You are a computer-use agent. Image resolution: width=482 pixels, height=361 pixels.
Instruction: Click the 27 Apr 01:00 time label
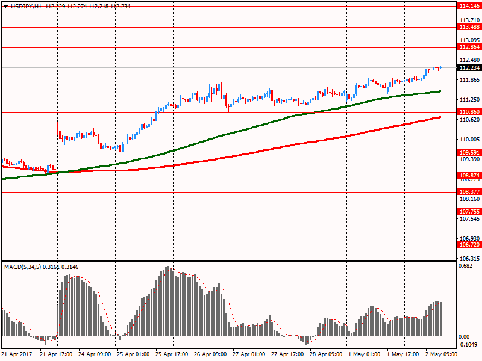point(249,354)
